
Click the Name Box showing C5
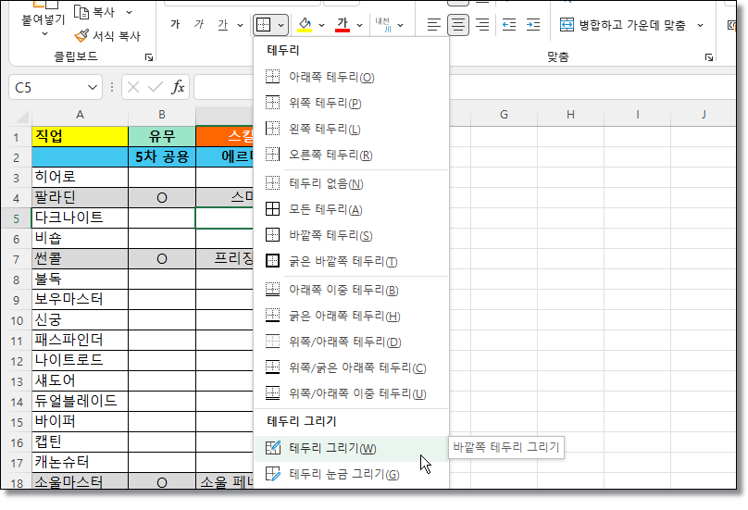(x=46, y=87)
